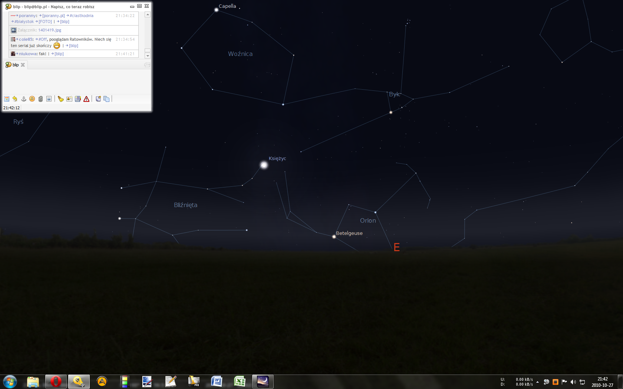Click the smiley emoticon picker icon
The image size is (623, 389).
click(32, 99)
